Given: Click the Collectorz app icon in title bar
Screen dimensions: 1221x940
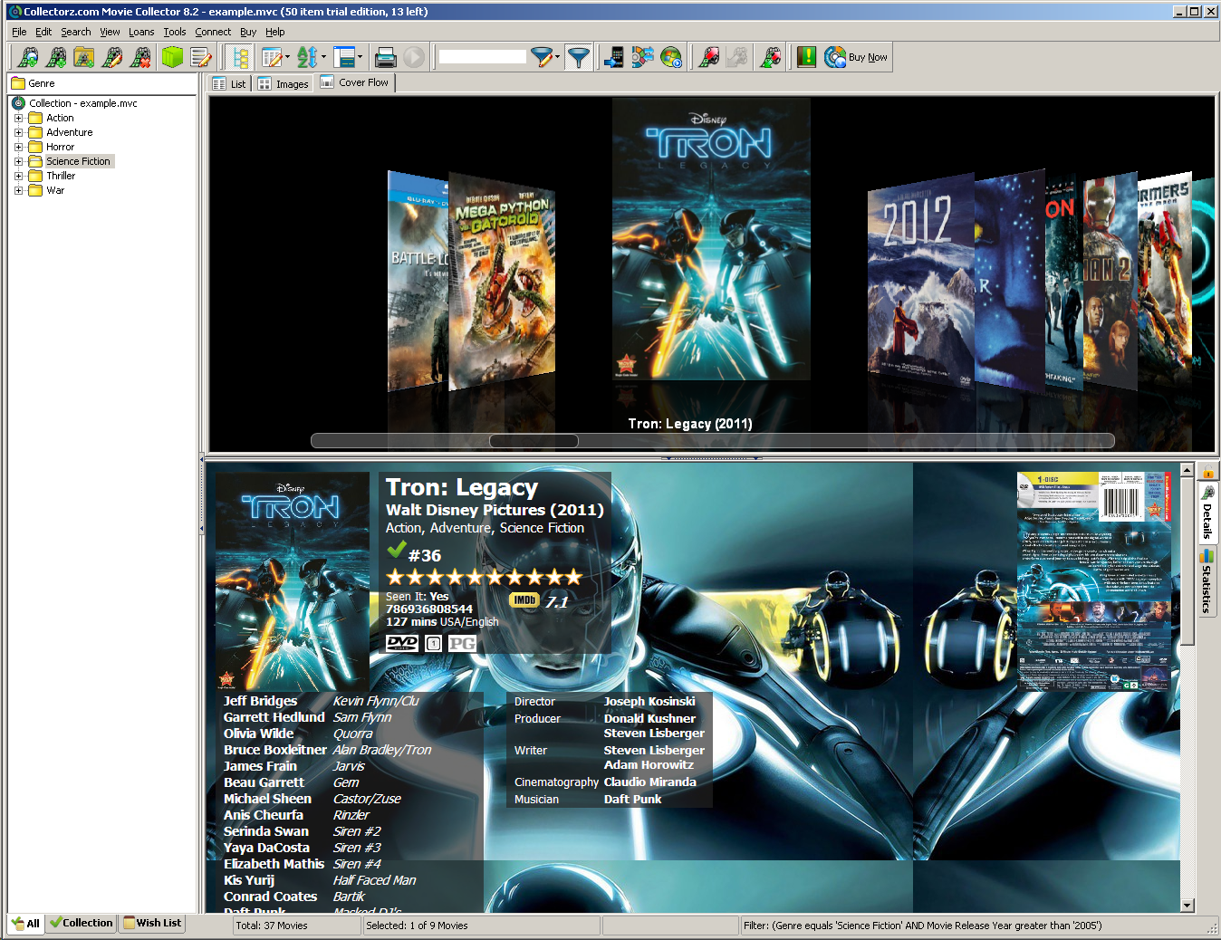Looking at the screenshot, I should pyautogui.click(x=14, y=12).
